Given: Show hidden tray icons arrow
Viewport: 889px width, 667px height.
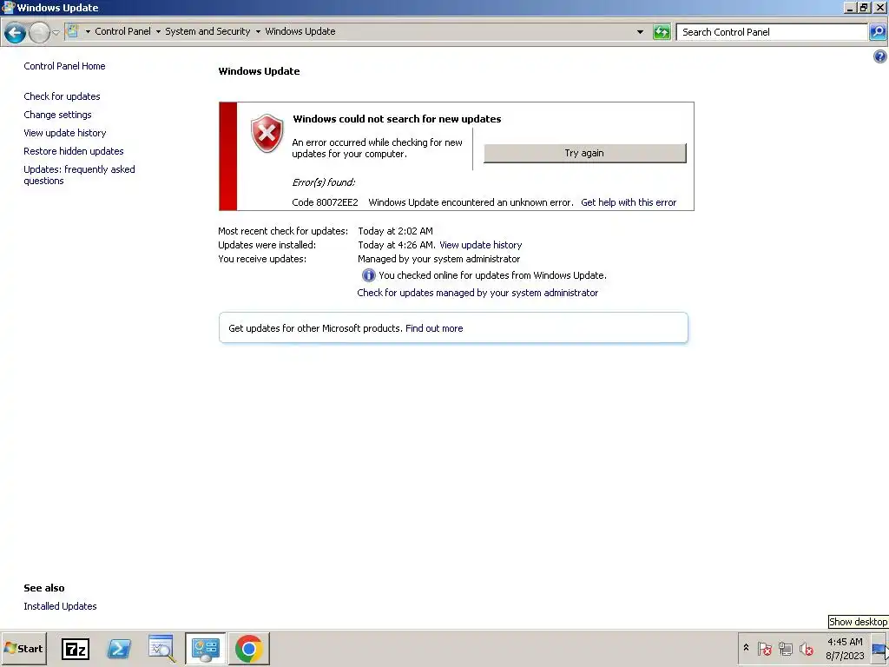Looking at the screenshot, I should (746, 648).
